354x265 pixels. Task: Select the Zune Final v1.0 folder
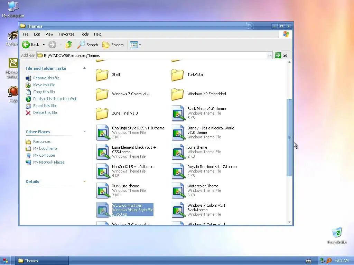tap(102, 114)
